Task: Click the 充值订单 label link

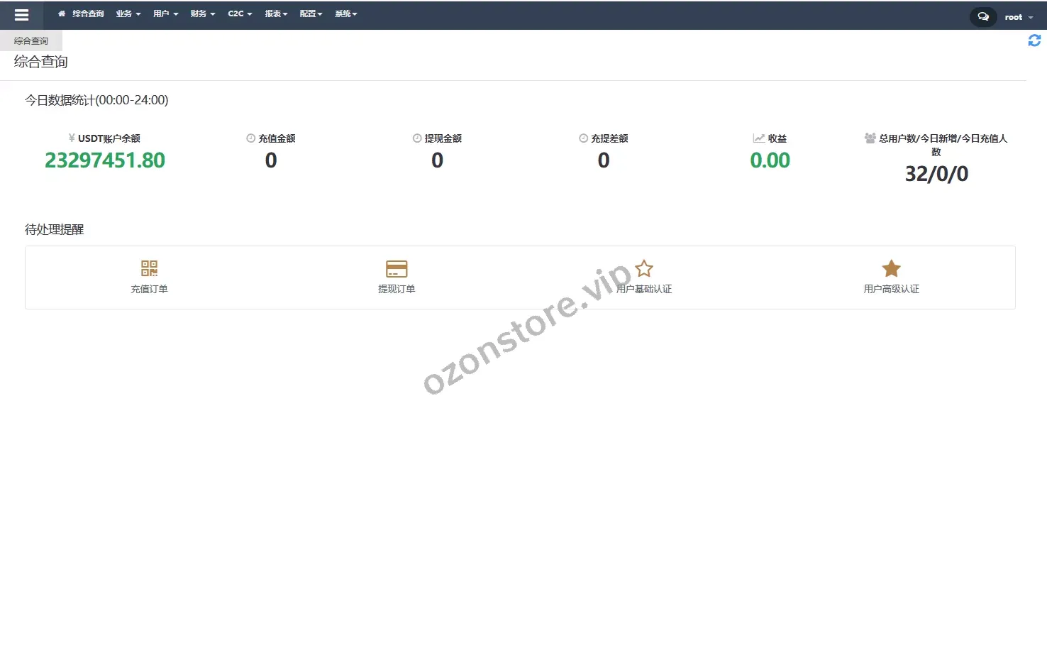Action: click(149, 289)
